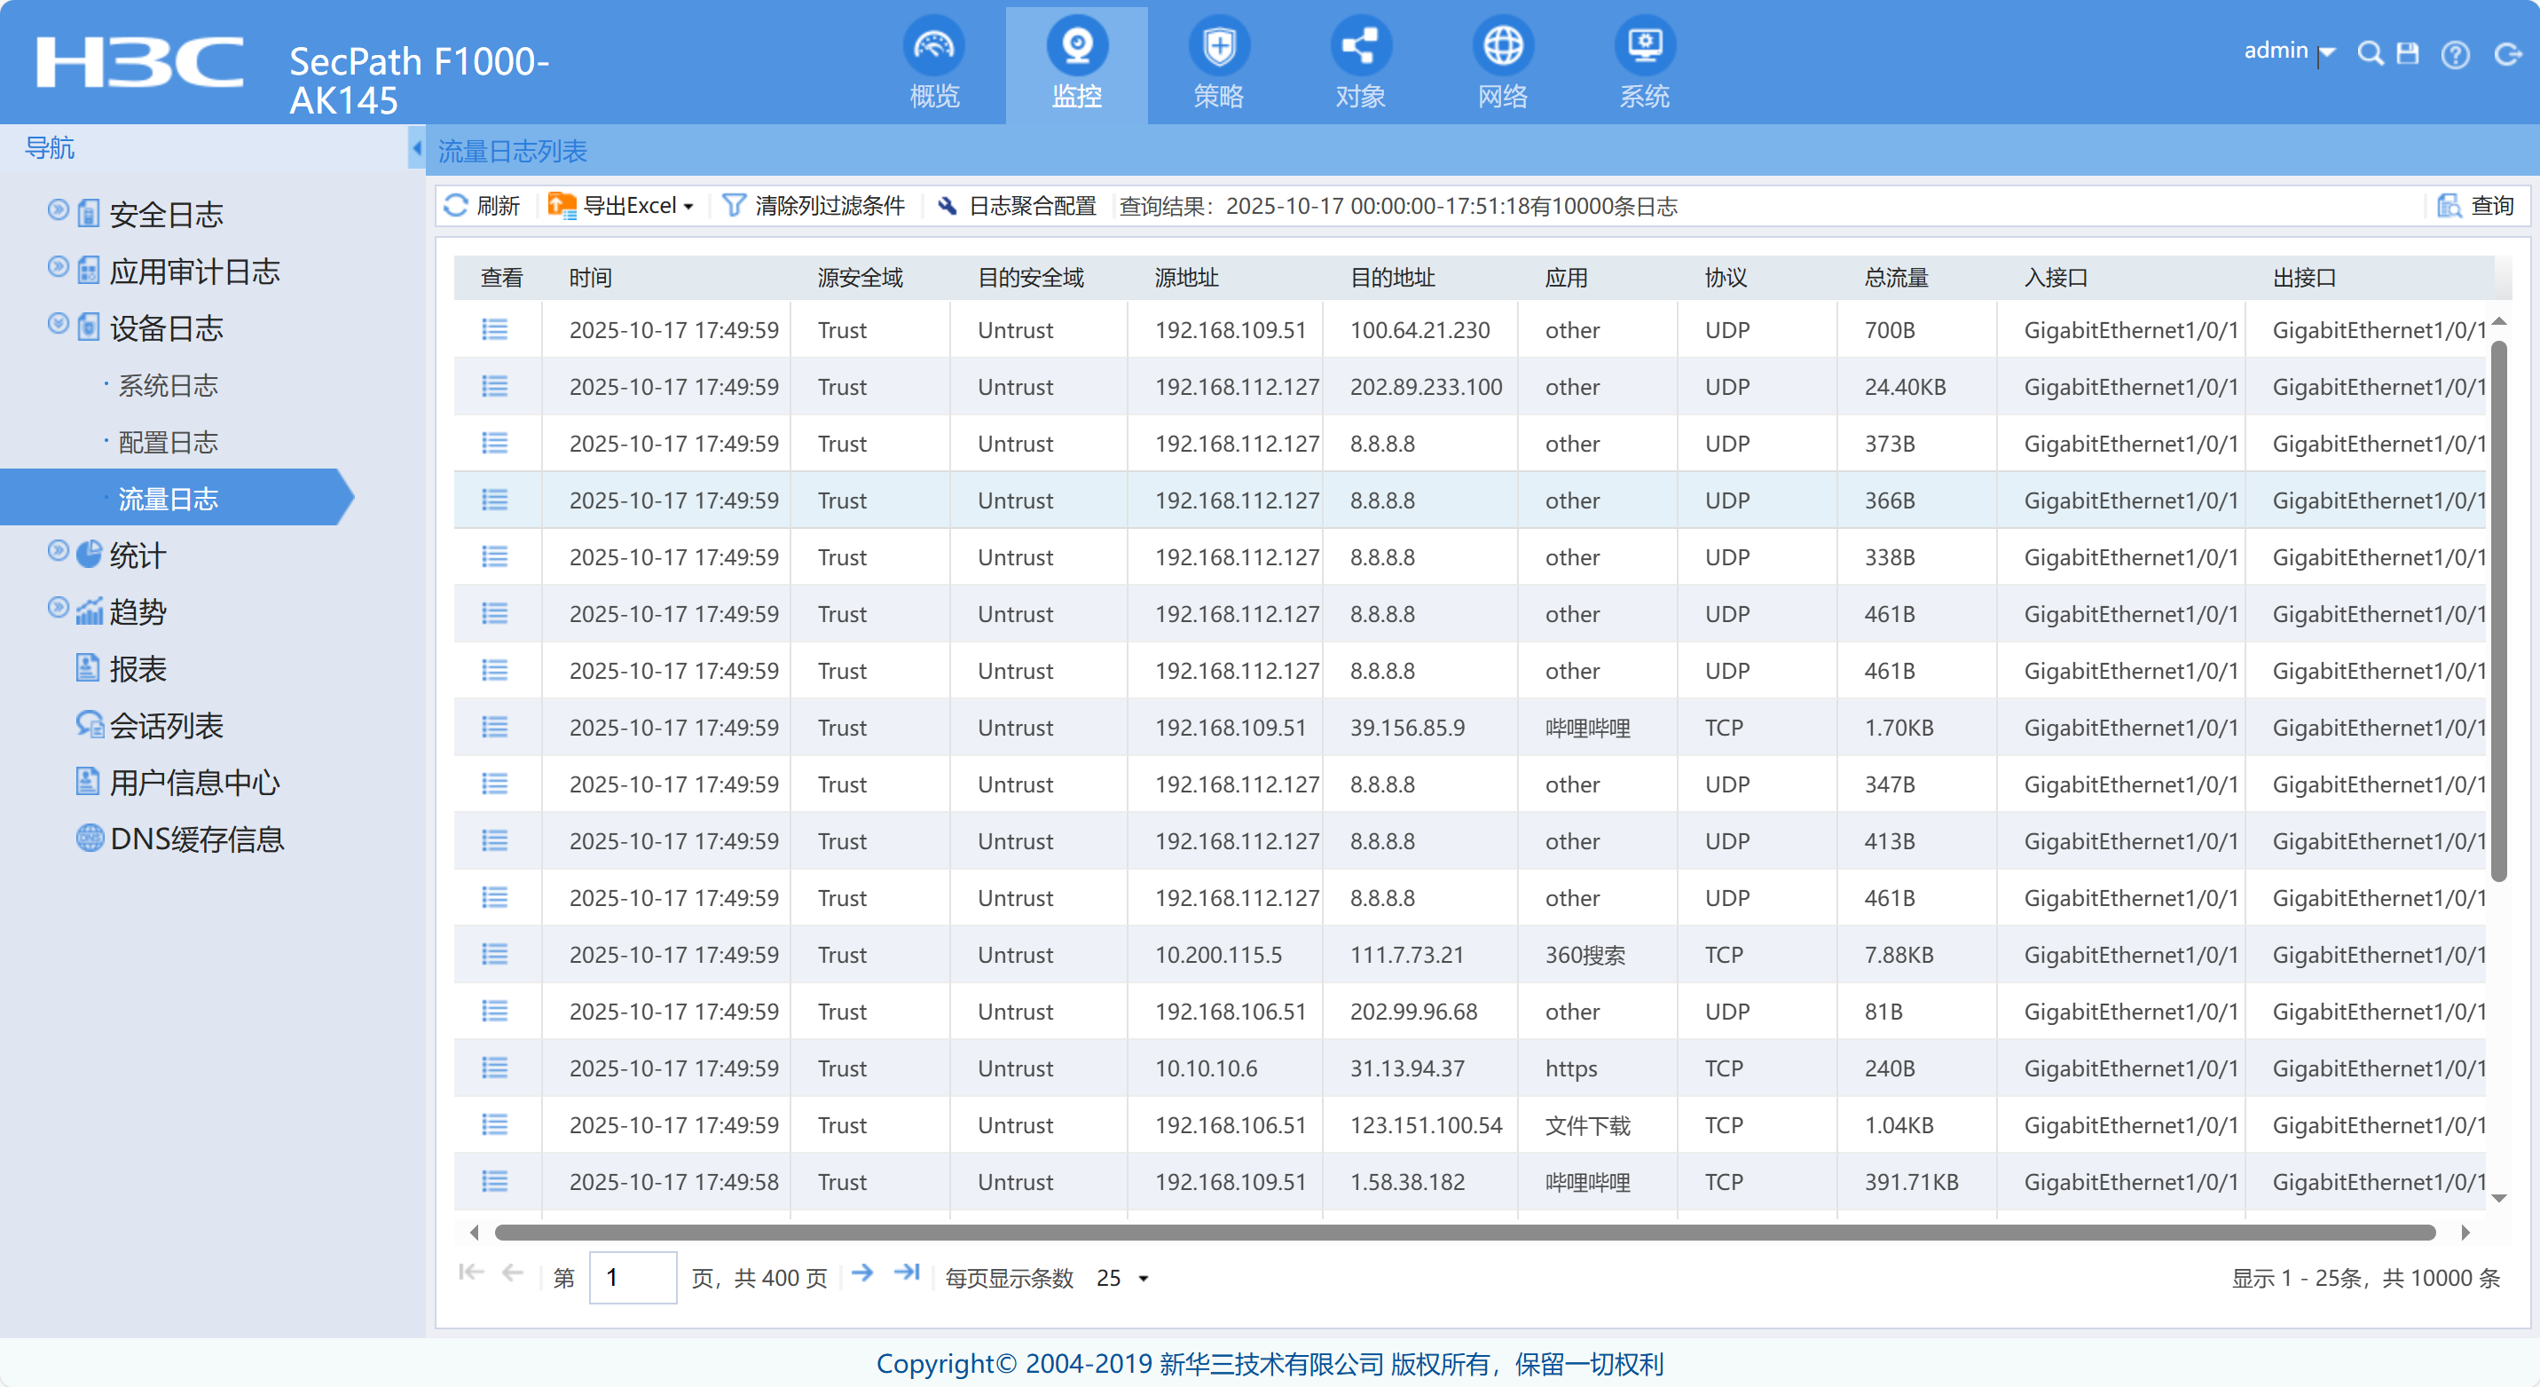Collapse the 设备日志 tree node
Viewport: 2540px width, 1387px height.
click(59, 324)
